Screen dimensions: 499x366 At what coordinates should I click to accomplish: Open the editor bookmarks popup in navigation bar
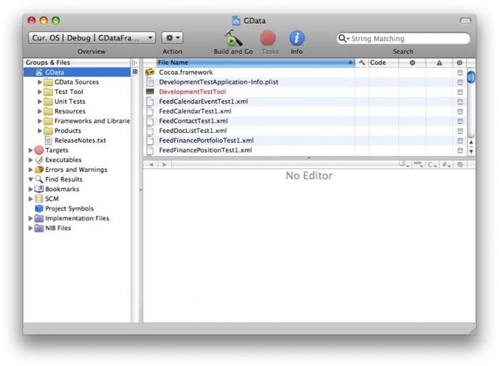[x=418, y=164]
